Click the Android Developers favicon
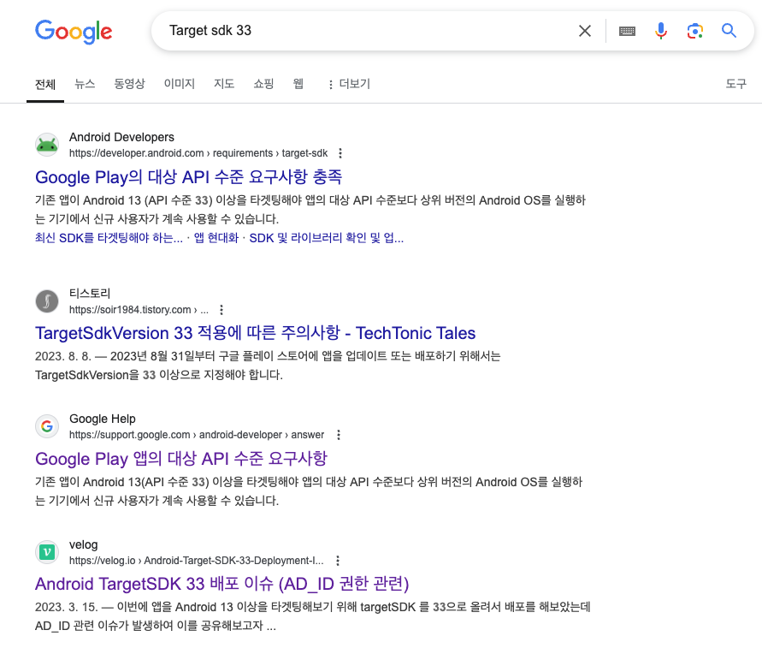Viewport: 762px width, 654px height. [x=47, y=145]
